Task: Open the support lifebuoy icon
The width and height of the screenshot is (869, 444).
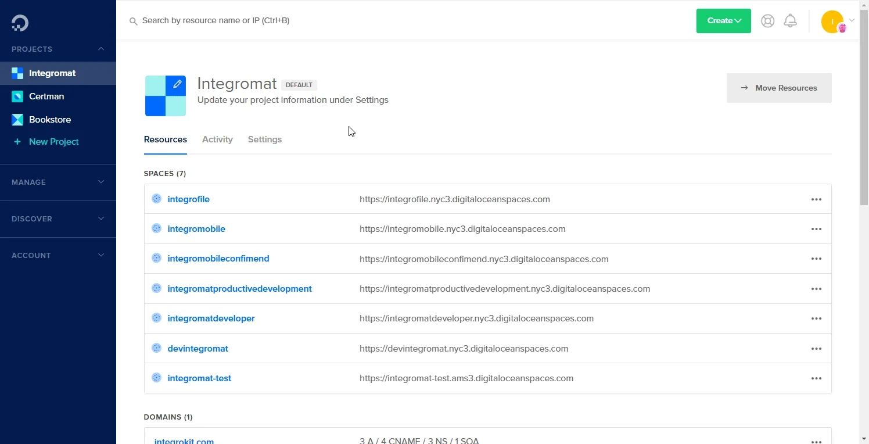Action: (x=768, y=21)
